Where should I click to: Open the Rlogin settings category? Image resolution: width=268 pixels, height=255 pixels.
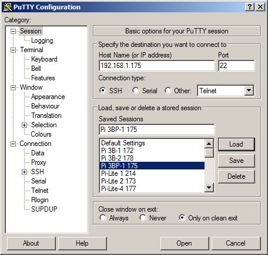tap(40, 200)
